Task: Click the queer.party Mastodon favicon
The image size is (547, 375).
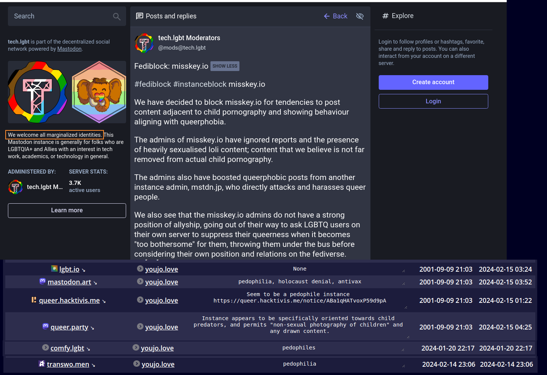Action: coord(46,326)
